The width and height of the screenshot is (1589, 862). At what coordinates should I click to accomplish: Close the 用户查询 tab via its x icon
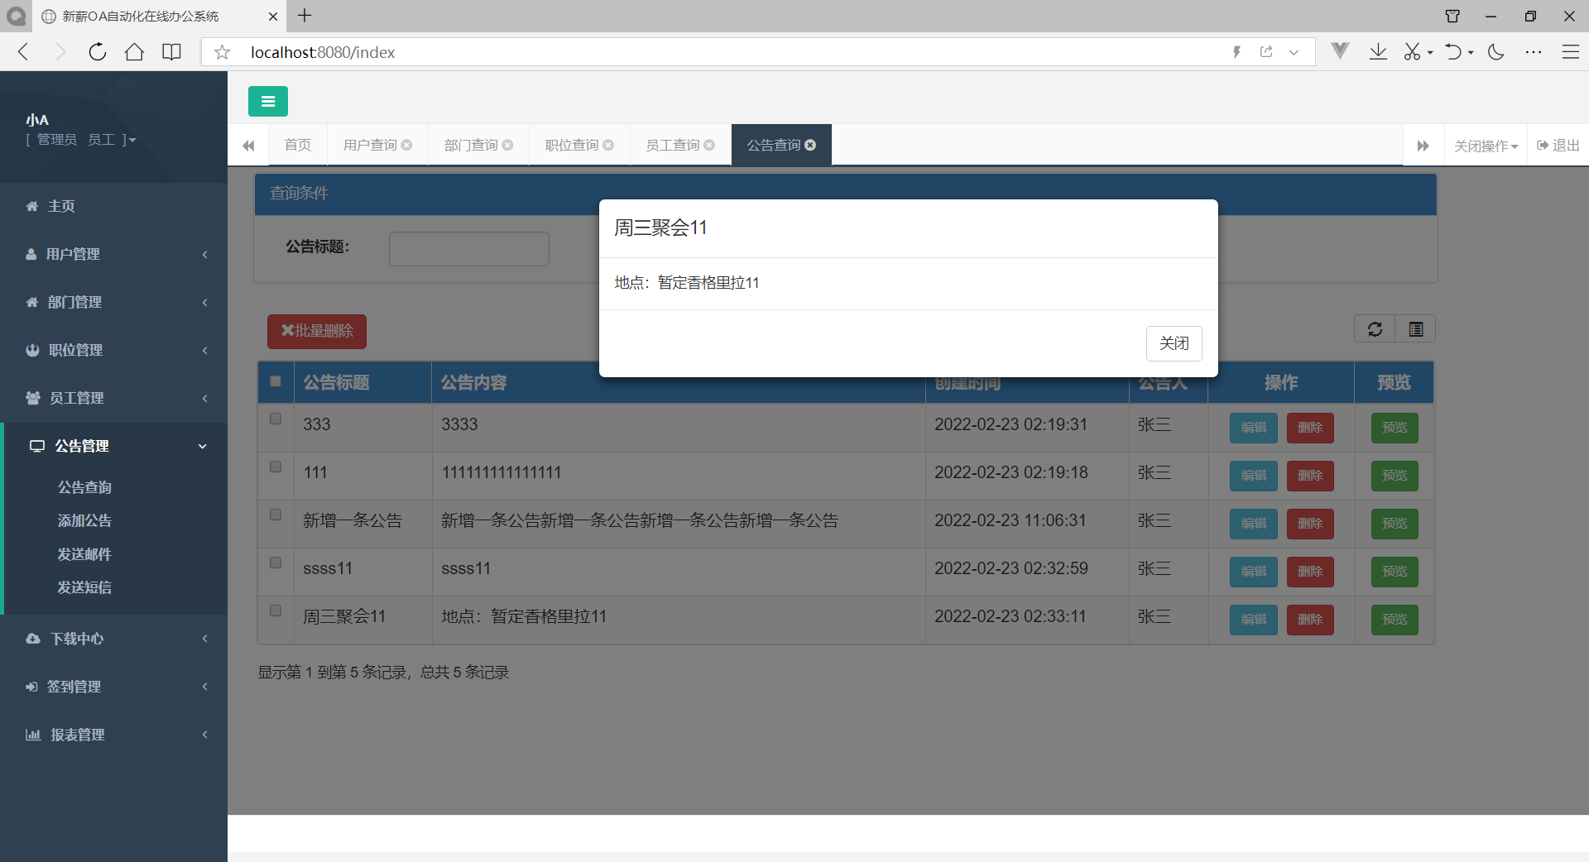pos(406,145)
